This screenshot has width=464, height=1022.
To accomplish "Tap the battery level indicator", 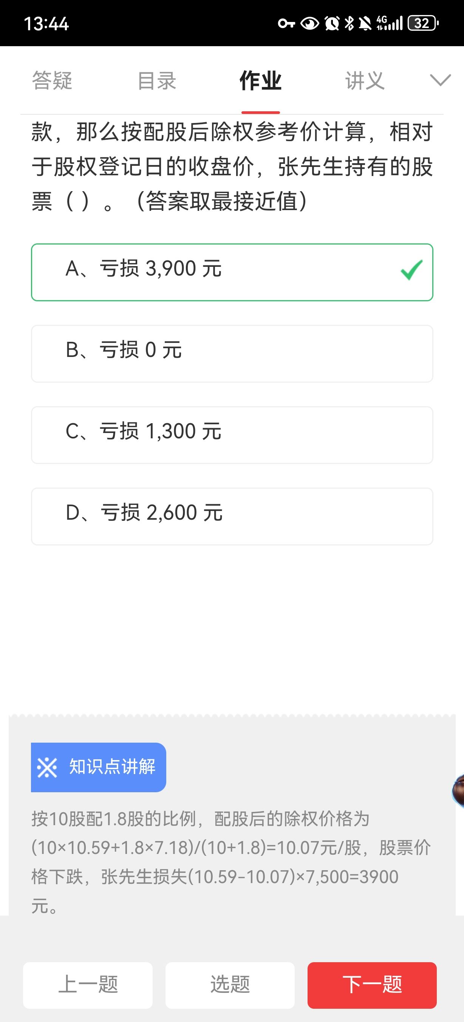I will [x=423, y=23].
